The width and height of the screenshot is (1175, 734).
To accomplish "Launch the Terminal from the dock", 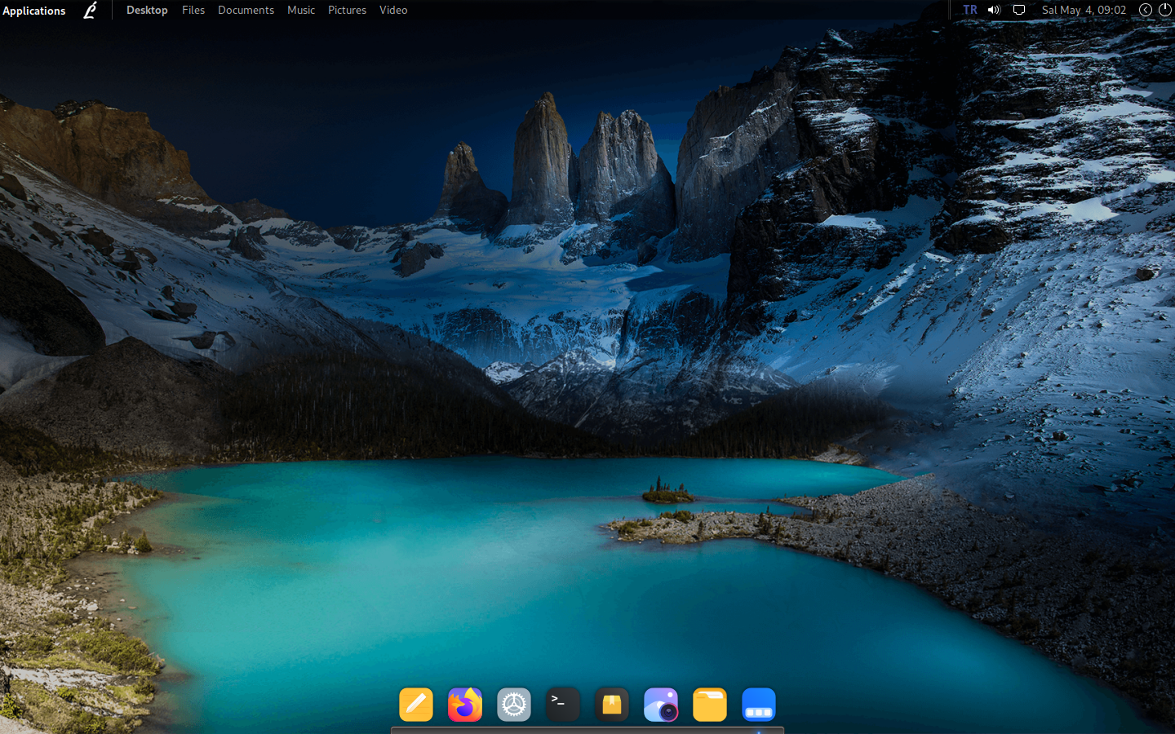I will coord(563,705).
